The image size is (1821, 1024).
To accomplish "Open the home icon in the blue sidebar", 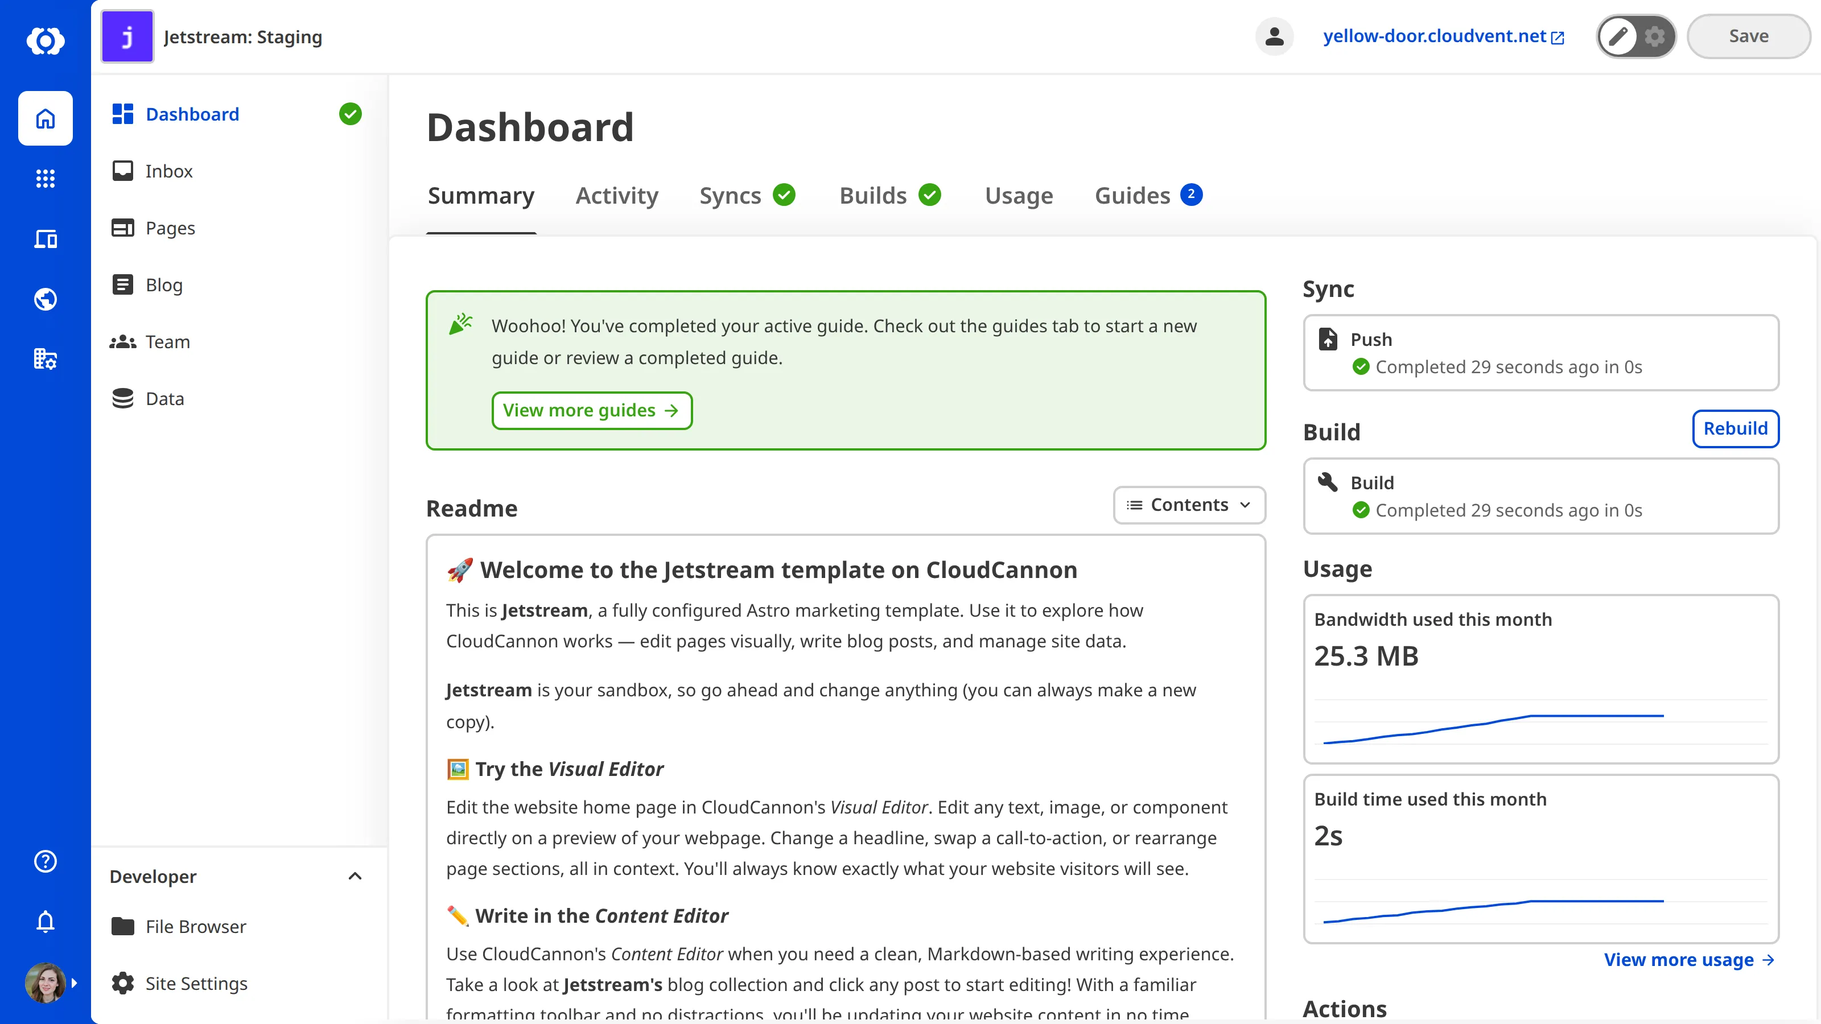I will [x=46, y=118].
